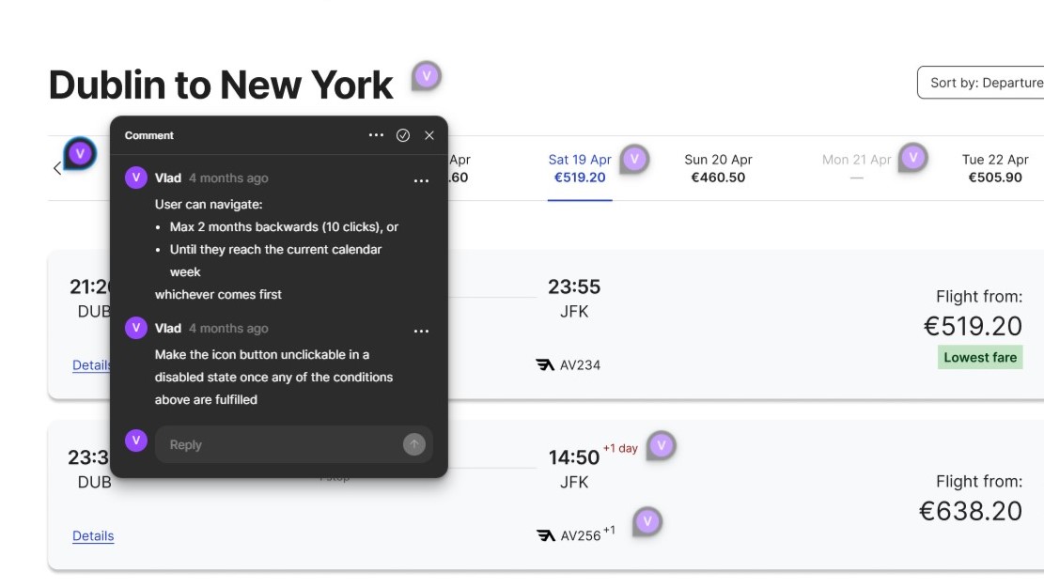Click the comment pin beside the 14:50 arrival time
The image size is (1044, 587).
[662, 446]
